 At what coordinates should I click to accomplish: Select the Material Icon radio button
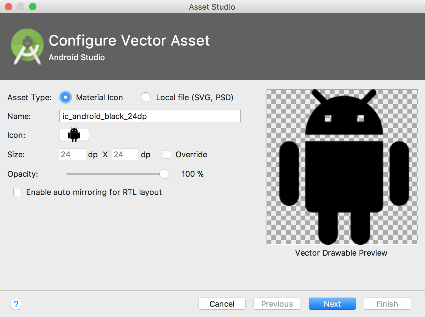tap(66, 97)
